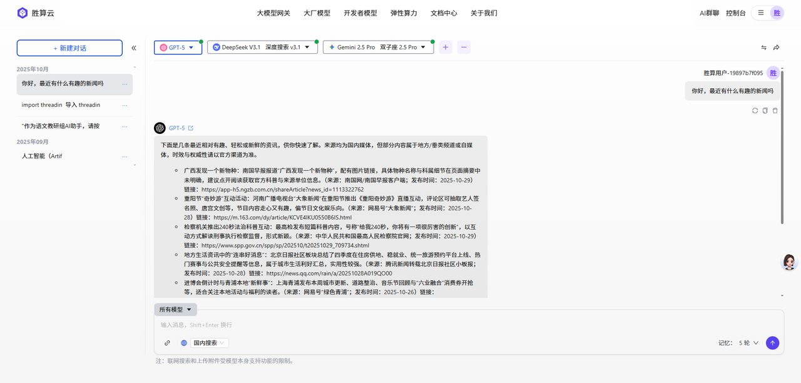The image size is (801, 383).
Task: Delete the user message with trash icon
Action: 775,111
